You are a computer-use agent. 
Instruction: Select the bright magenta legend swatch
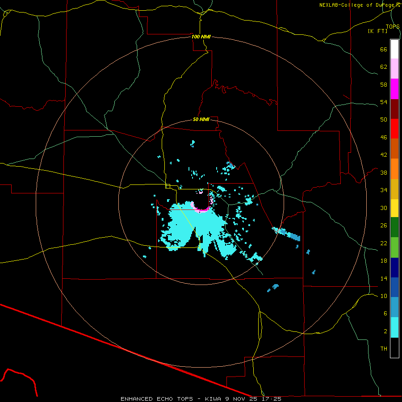coord(394,89)
